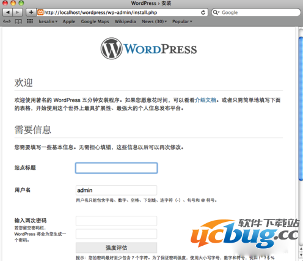
Task: Click the 欢迎 heading
Action: (23, 83)
